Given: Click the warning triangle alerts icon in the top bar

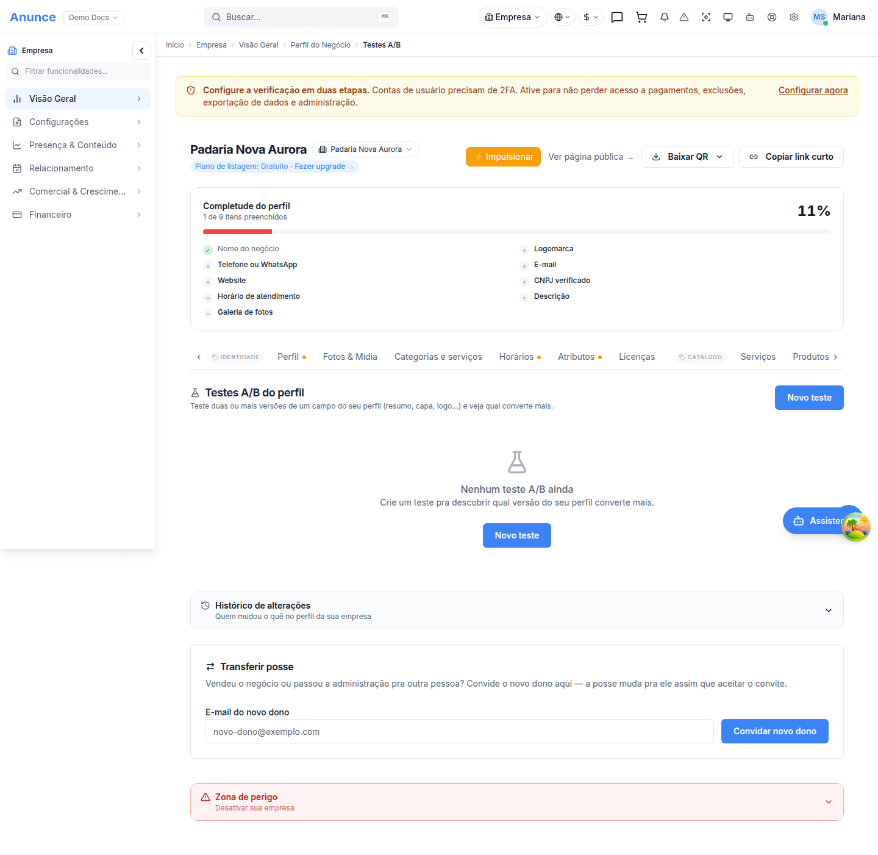Looking at the screenshot, I should [684, 17].
